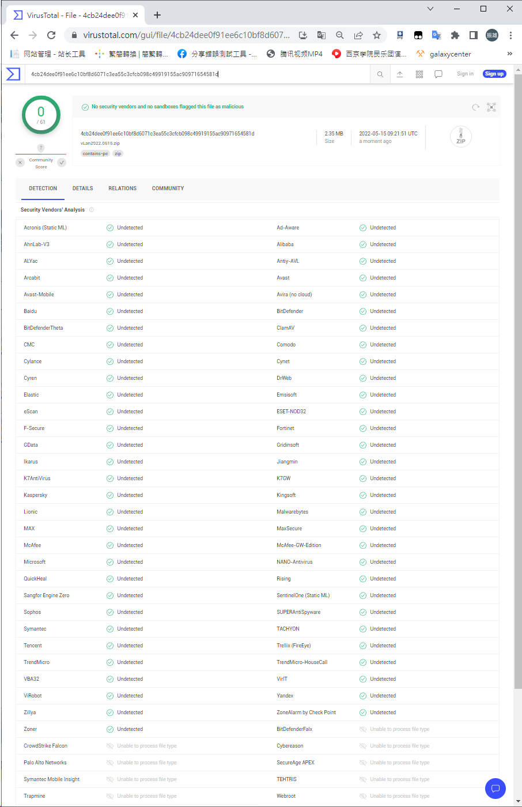The height and width of the screenshot is (807, 522).
Task: Open the tab search chevron
Action: coord(430,9)
